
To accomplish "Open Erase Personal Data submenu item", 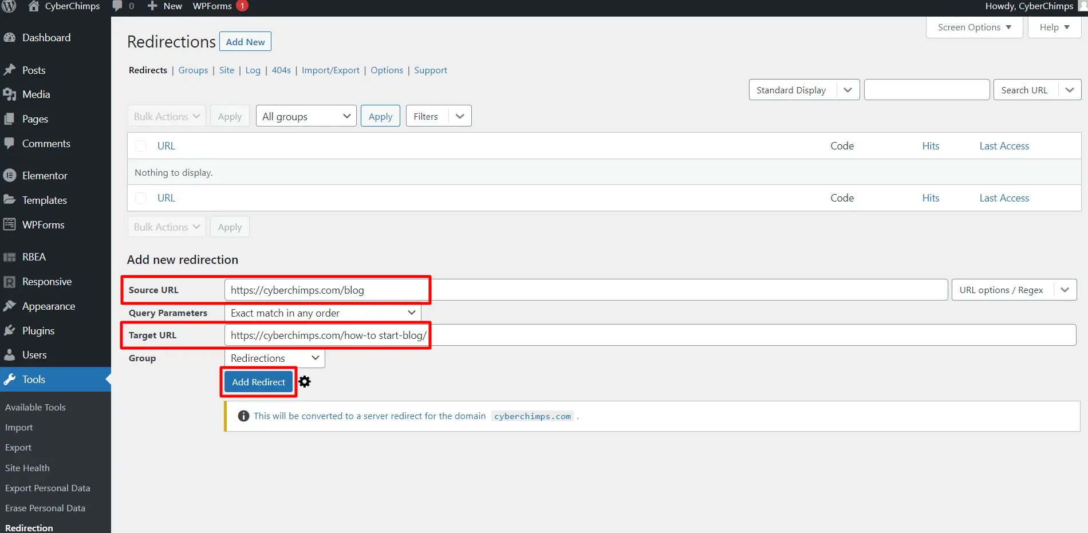I will point(45,508).
